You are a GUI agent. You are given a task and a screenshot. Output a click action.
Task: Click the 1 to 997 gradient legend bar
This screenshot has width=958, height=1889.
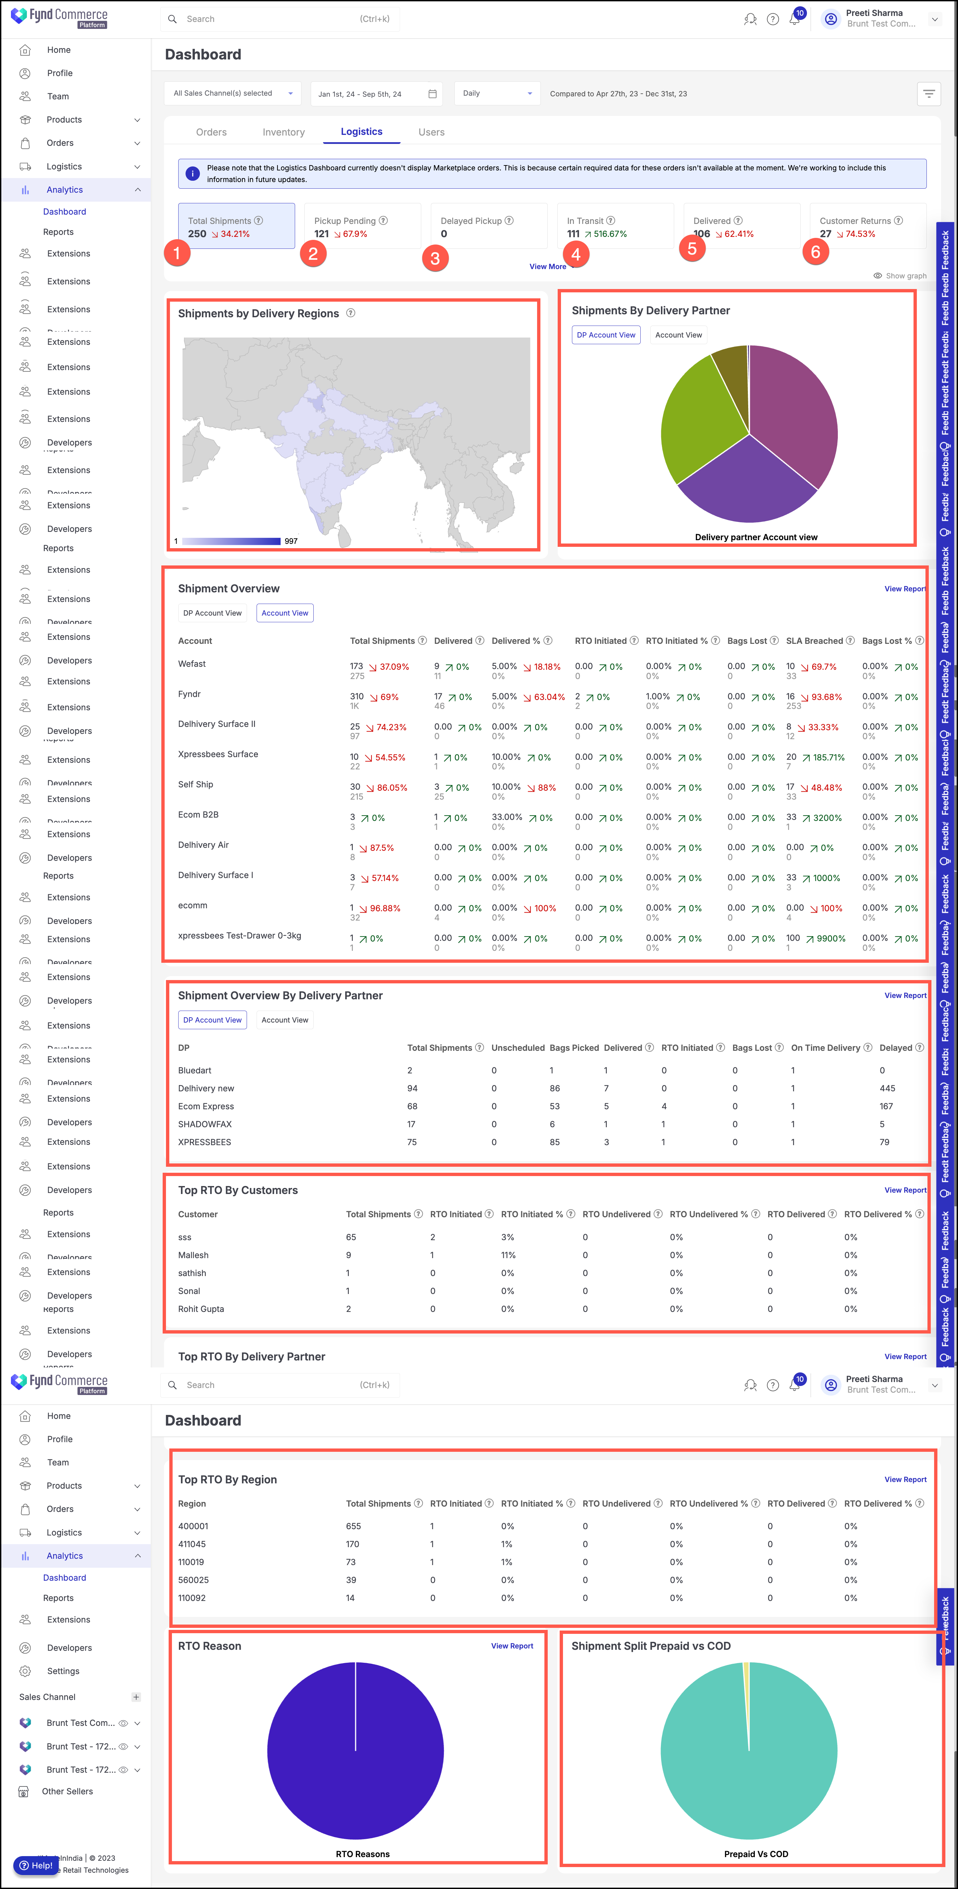pyautogui.click(x=231, y=541)
